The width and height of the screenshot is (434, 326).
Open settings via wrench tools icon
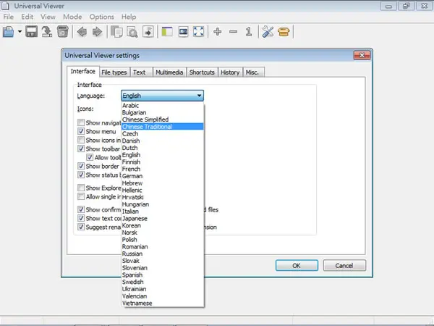[x=268, y=32]
